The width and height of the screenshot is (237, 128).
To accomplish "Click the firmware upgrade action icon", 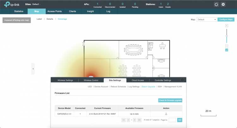I will click(x=166, y=114).
